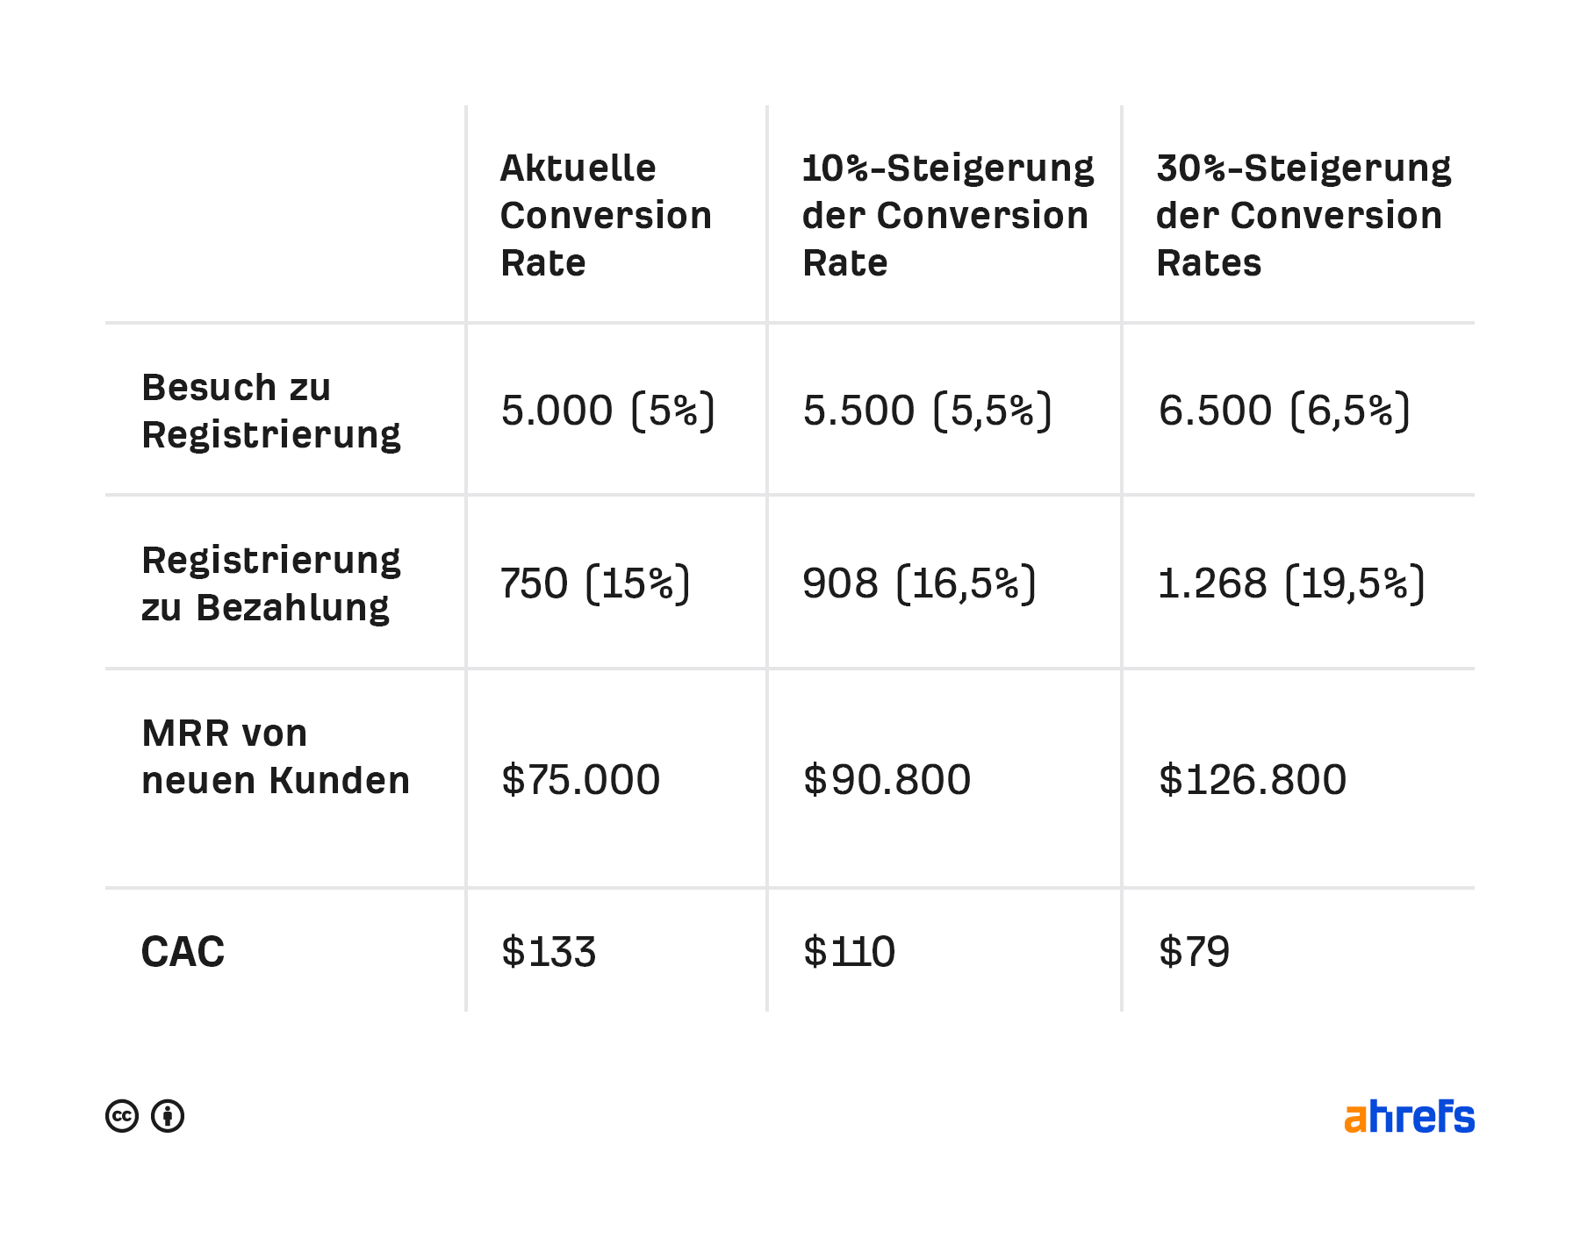The height and width of the screenshot is (1238, 1580).
Task: Click the Creative Commons CC icon
Action: click(x=122, y=1116)
